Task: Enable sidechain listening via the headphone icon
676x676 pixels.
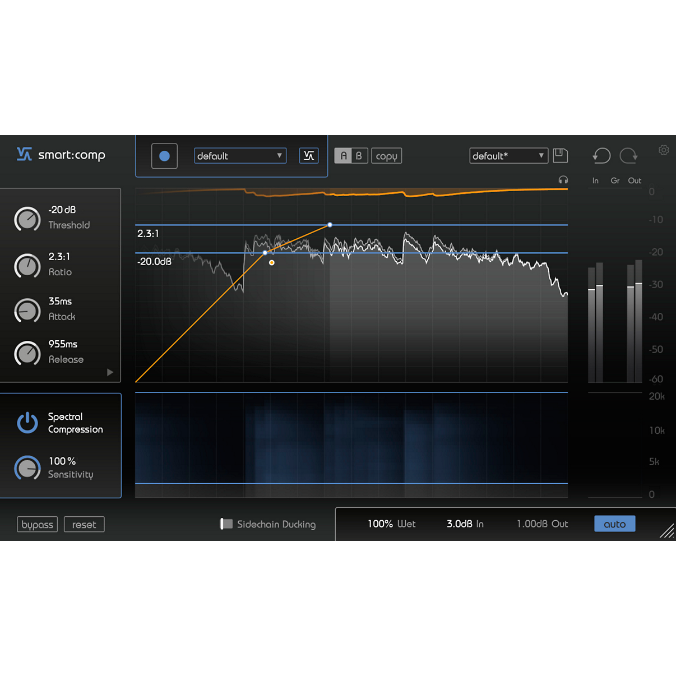Action: 564,180
